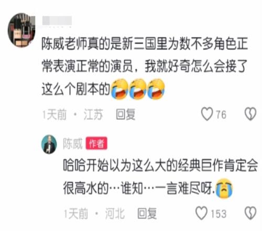The width and height of the screenshot is (262, 231).
Task: Open the top commenter's avatar profile
Action: (x=21, y=30)
